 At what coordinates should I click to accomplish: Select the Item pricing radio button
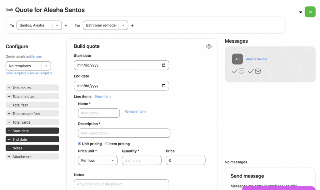107,144
